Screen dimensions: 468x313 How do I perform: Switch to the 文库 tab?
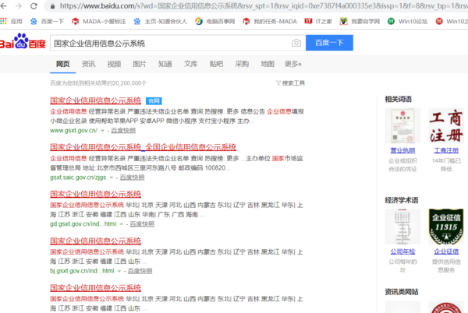pos(191,64)
